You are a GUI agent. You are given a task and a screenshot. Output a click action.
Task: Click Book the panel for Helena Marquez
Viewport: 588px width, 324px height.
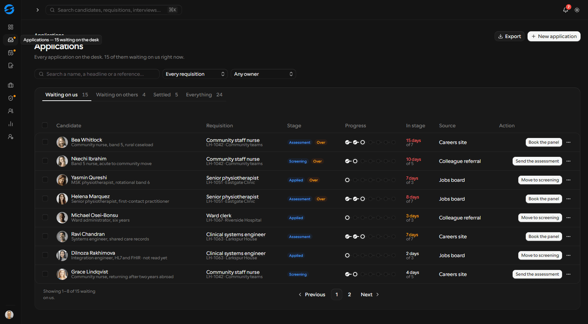click(x=544, y=199)
